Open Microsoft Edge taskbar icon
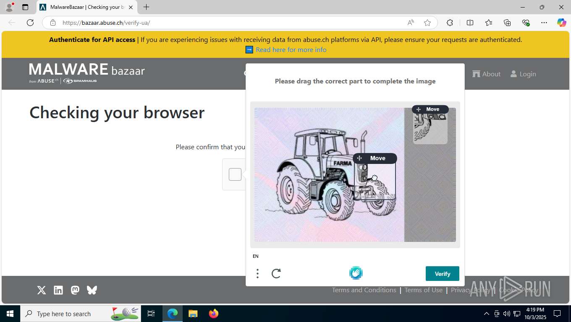571x322 pixels. (173, 314)
